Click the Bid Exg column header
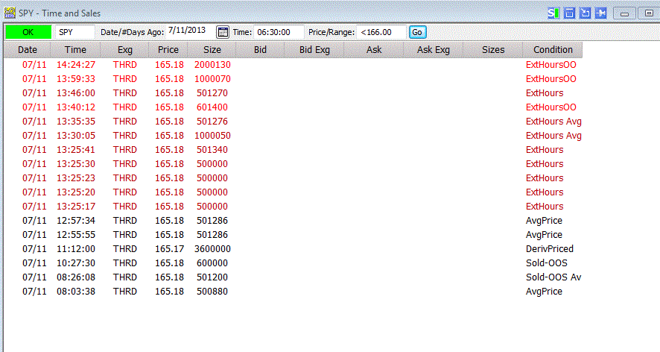The height and width of the screenshot is (352, 660). coord(314,50)
